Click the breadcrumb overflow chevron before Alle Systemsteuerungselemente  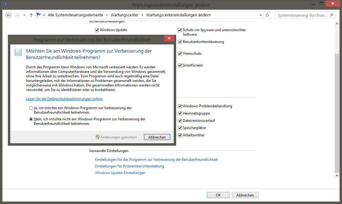click(x=44, y=15)
